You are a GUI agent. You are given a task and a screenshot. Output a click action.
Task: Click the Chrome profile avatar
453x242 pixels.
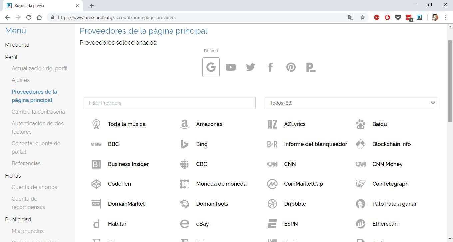coord(435,17)
